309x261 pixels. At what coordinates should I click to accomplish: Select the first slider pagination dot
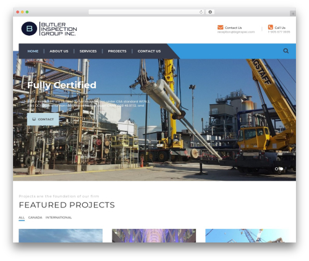(x=276, y=168)
